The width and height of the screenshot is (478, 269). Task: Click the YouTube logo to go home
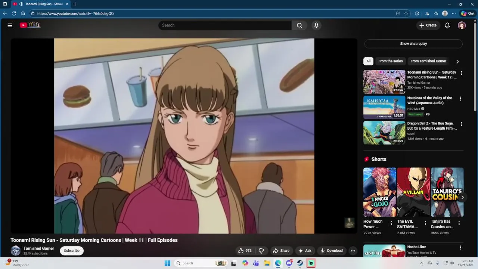(30, 25)
